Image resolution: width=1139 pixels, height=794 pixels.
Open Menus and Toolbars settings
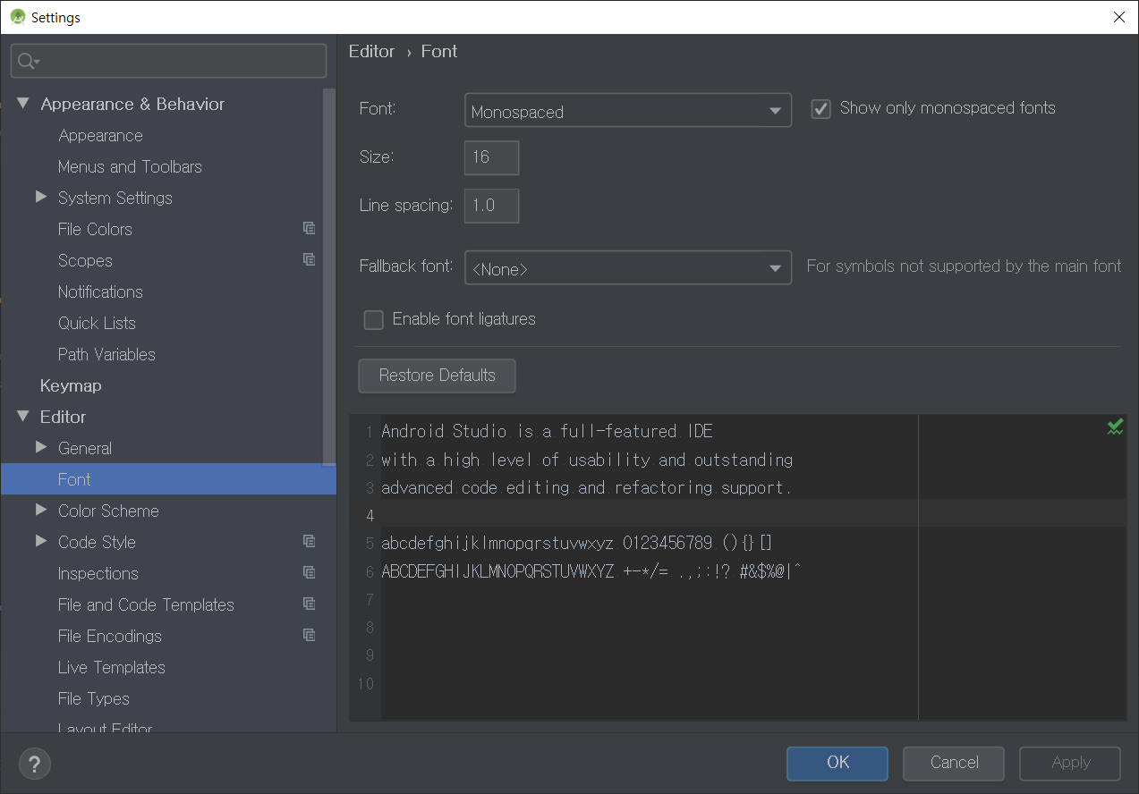pyautogui.click(x=130, y=166)
